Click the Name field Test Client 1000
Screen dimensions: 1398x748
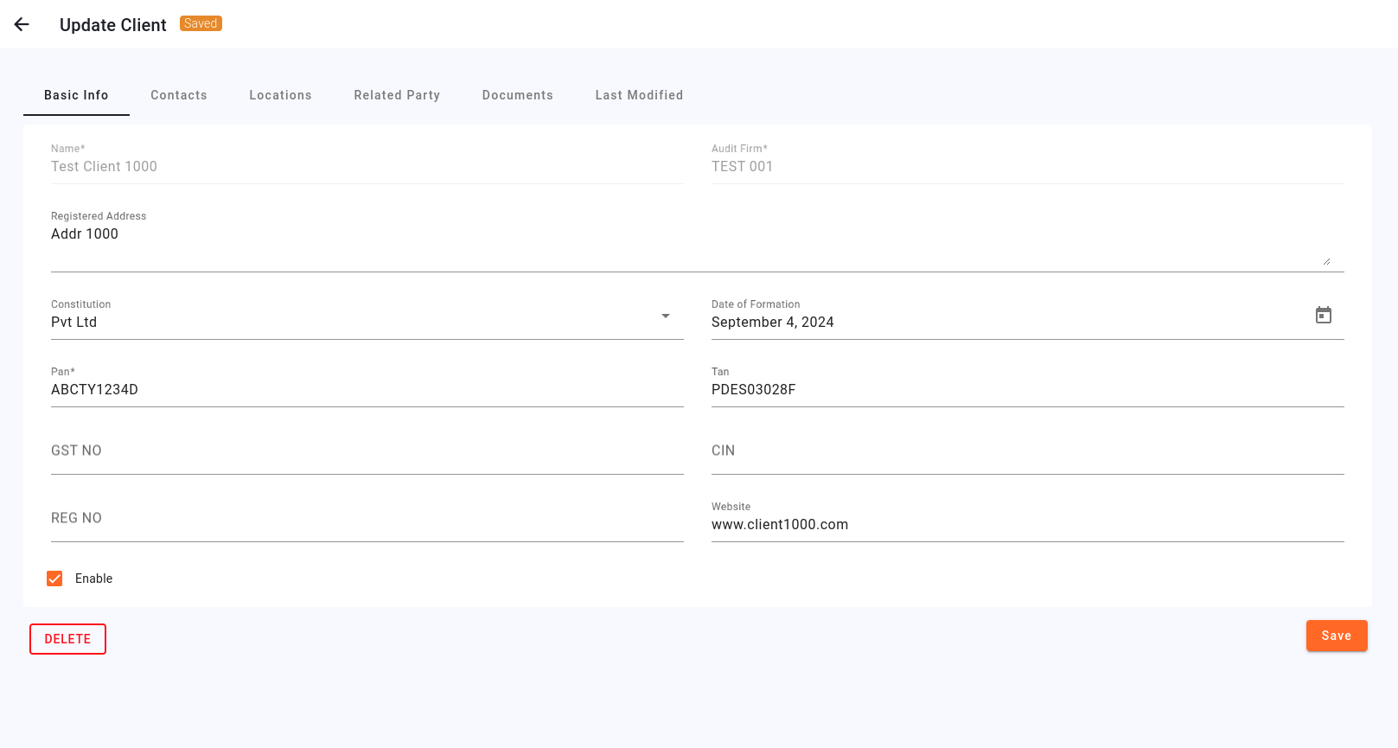367,166
